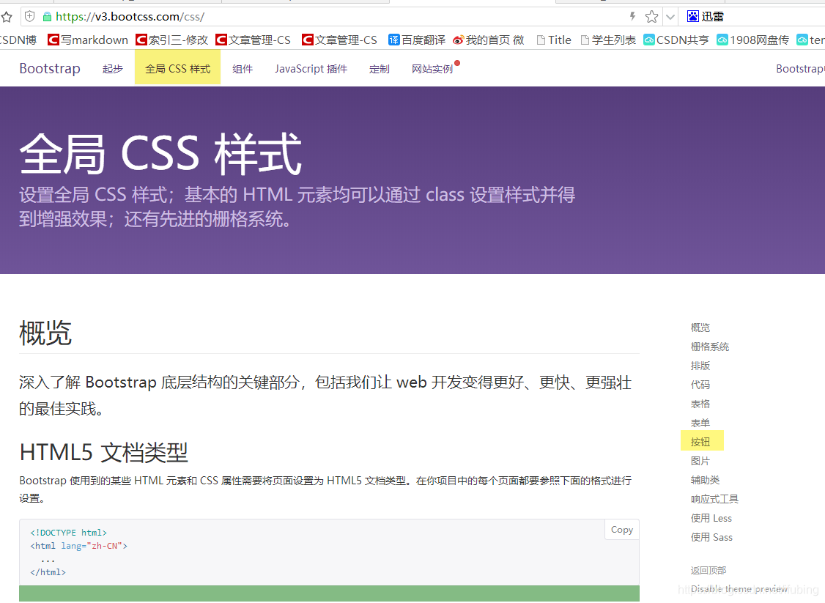Jump to 栅格系统 in the sidebar
Image resolution: width=825 pixels, height=603 pixels.
[x=710, y=347]
